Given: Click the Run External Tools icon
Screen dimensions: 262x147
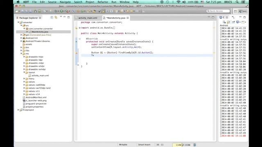Looking at the screenshot, I should [67, 11].
